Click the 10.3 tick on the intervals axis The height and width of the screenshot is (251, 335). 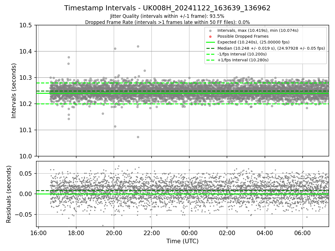[26, 78]
